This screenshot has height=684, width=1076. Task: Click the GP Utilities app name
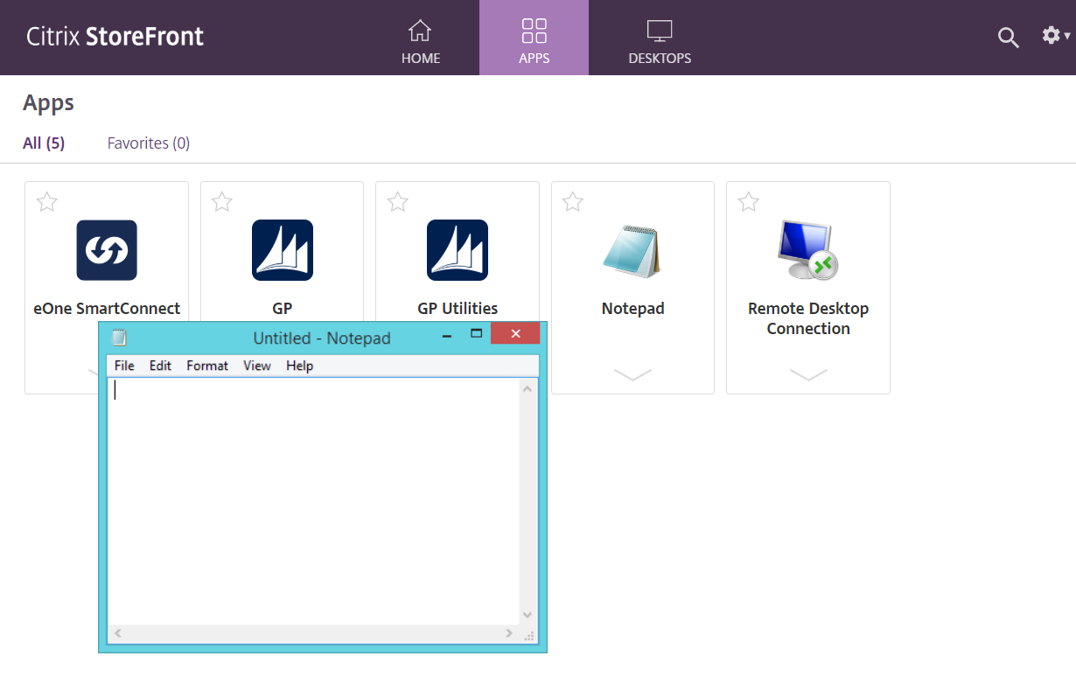(x=458, y=309)
